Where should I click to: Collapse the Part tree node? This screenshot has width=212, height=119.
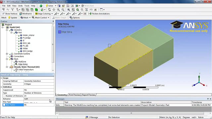[11, 33]
